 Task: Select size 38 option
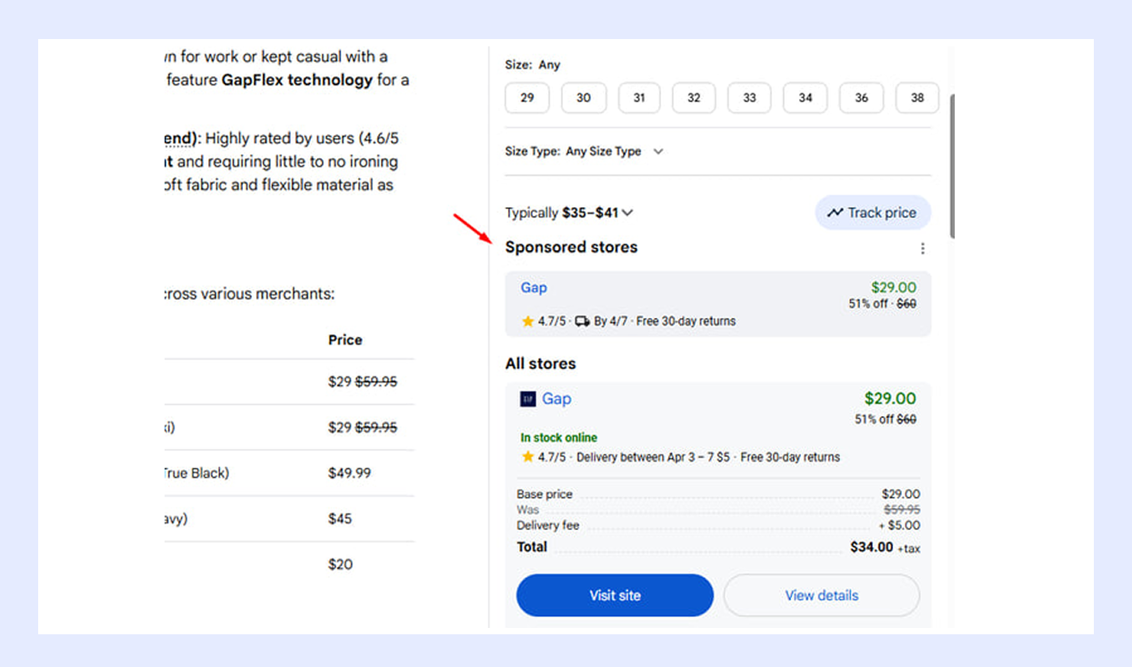point(917,98)
